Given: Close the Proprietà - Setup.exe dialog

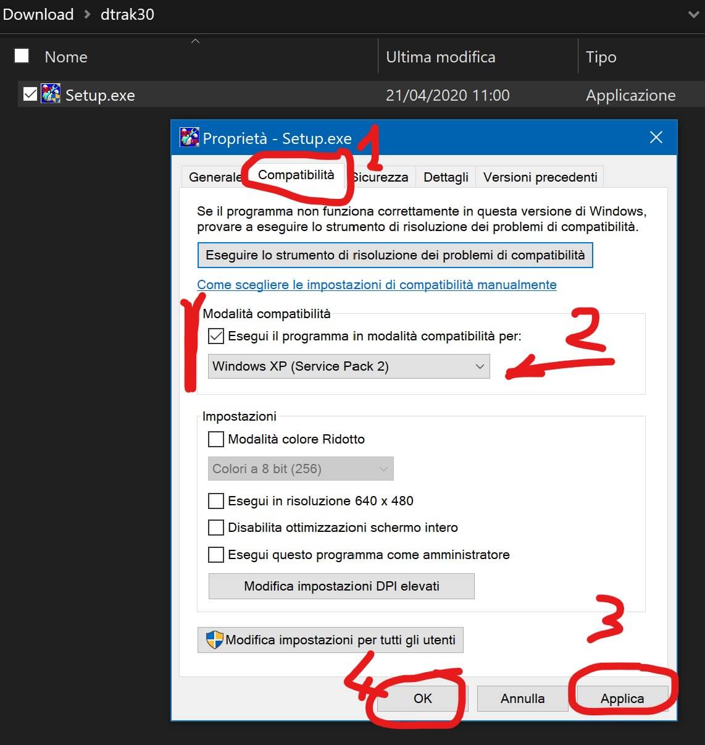Looking at the screenshot, I should coord(656,138).
